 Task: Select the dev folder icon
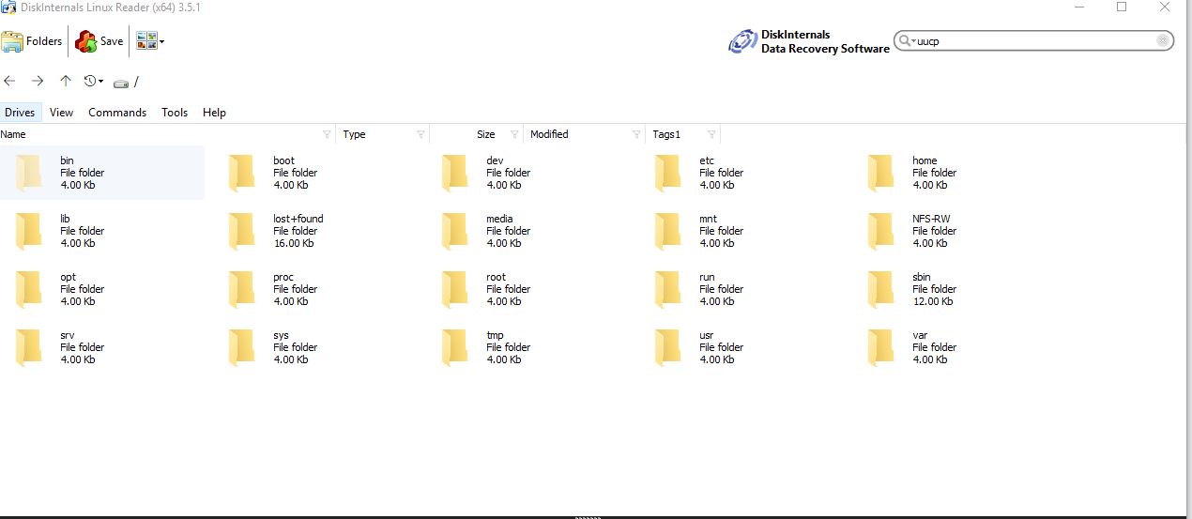coord(454,173)
